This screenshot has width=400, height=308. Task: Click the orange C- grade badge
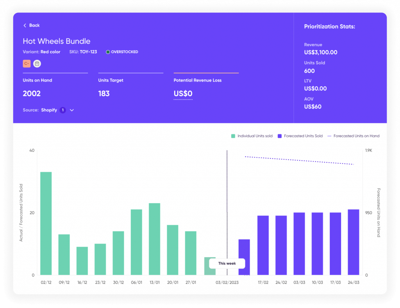(27, 64)
